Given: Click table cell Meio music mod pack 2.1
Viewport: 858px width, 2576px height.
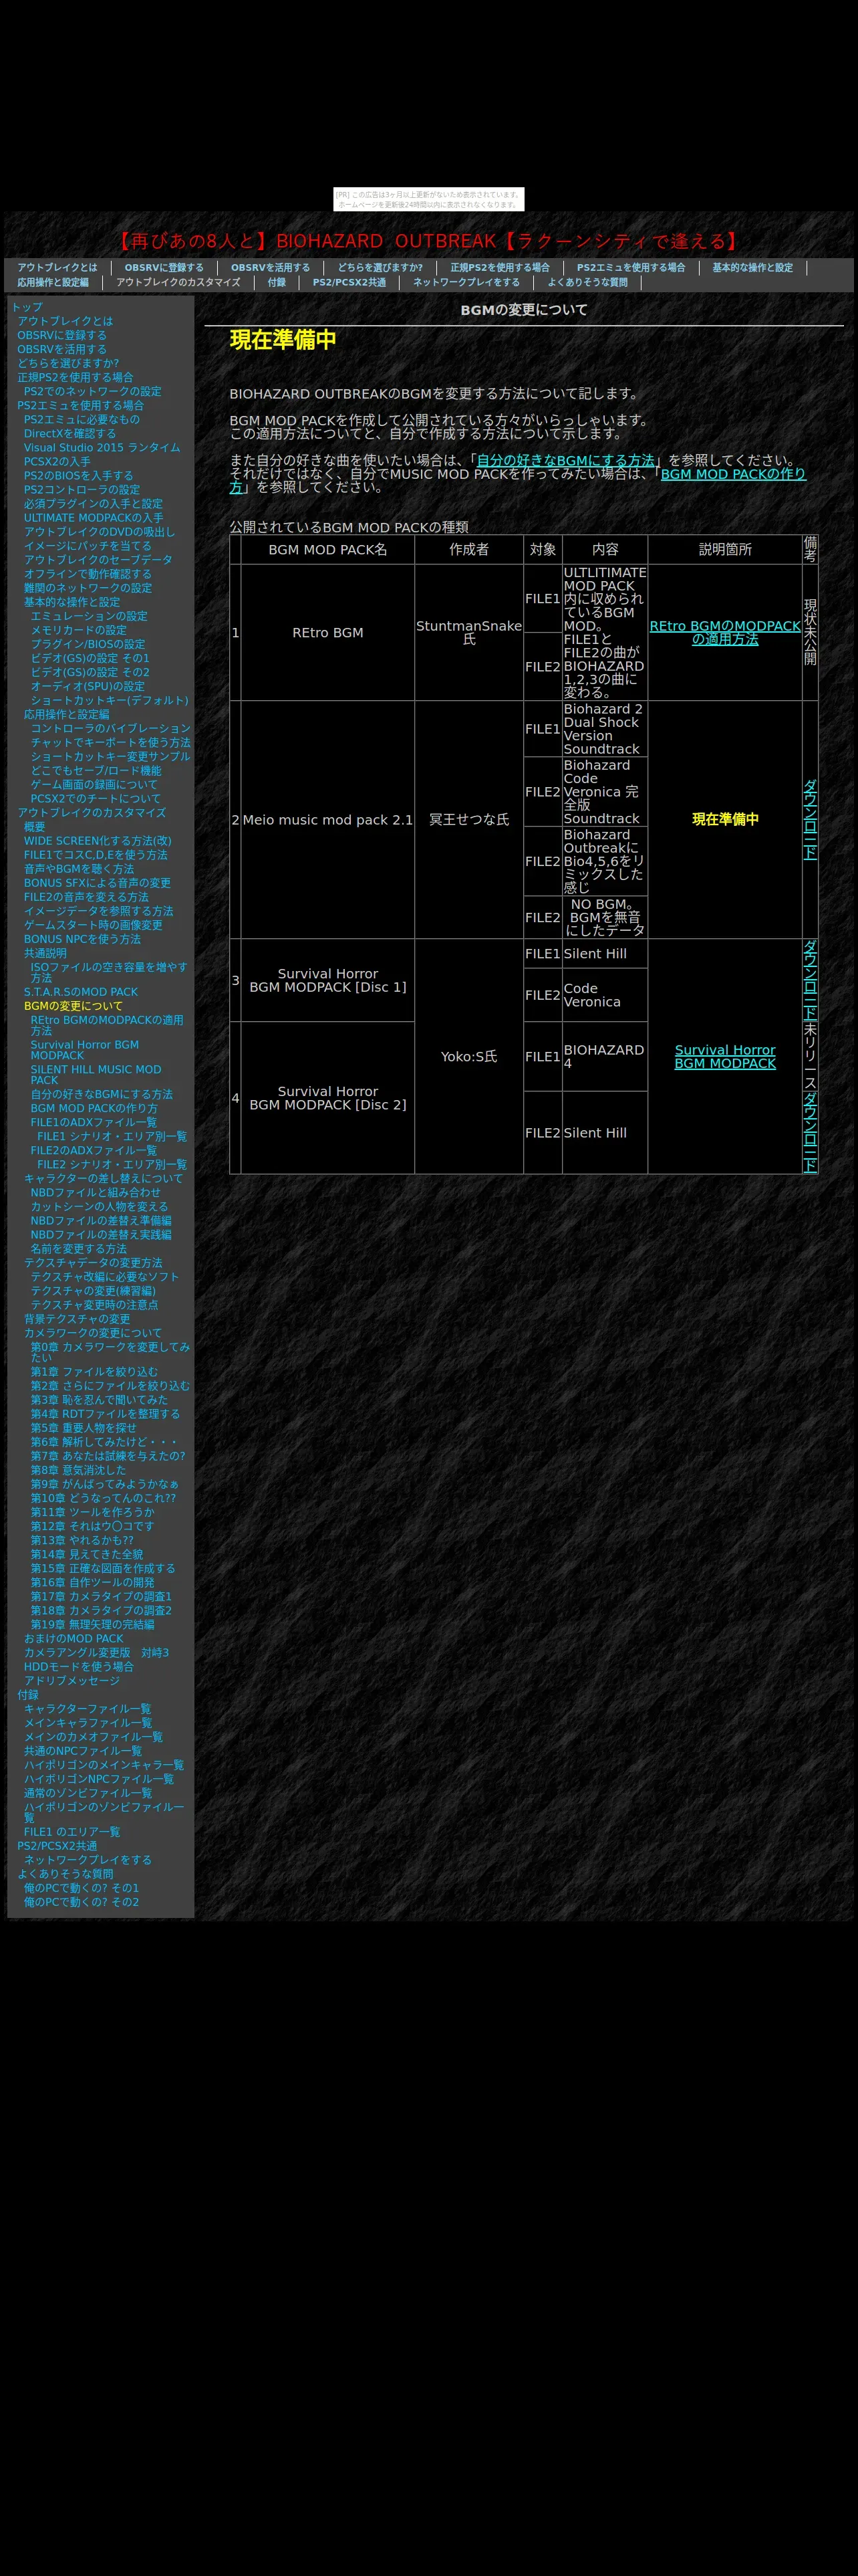Looking at the screenshot, I should [x=327, y=820].
